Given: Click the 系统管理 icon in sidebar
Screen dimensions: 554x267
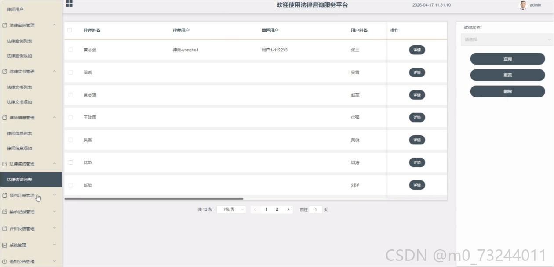Looking at the screenshot, I should pyautogui.click(x=4, y=245).
